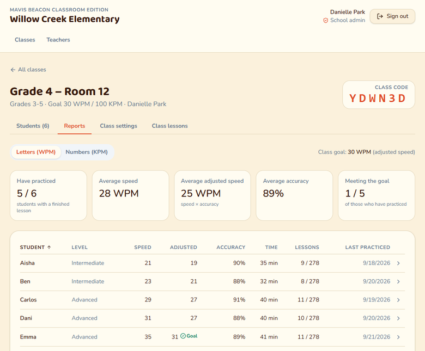Sort by LAST PRACTICED column header
The image size is (425, 351).
pyautogui.click(x=368, y=248)
